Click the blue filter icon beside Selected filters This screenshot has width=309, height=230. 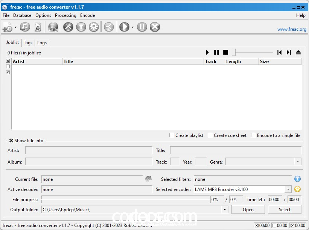(297, 179)
